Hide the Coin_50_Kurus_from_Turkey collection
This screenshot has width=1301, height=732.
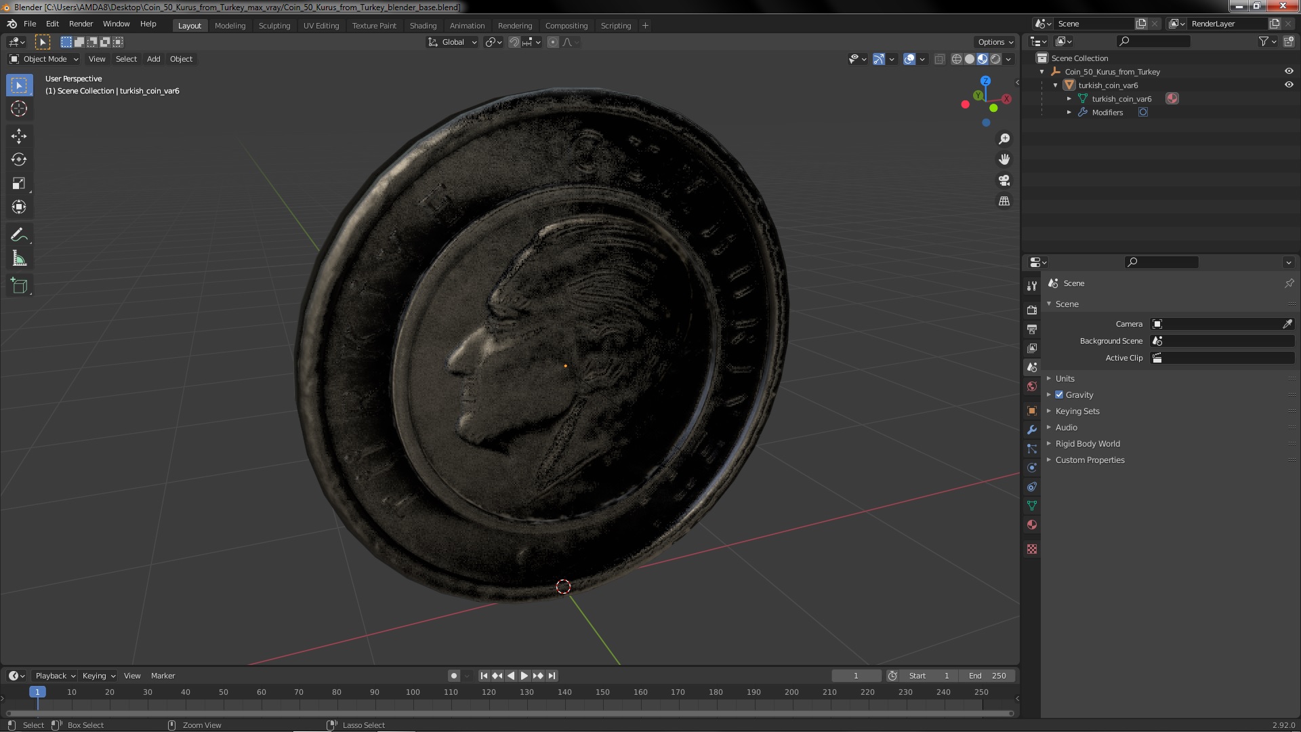[x=1289, y=71]
